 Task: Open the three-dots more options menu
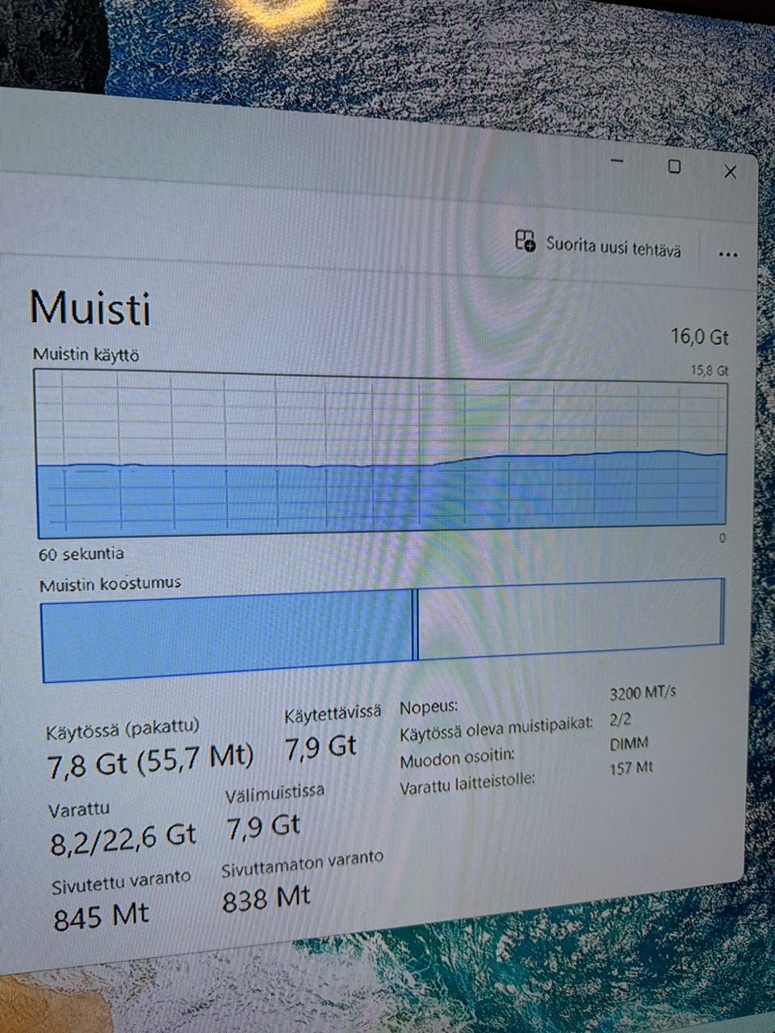pos(727,255)
